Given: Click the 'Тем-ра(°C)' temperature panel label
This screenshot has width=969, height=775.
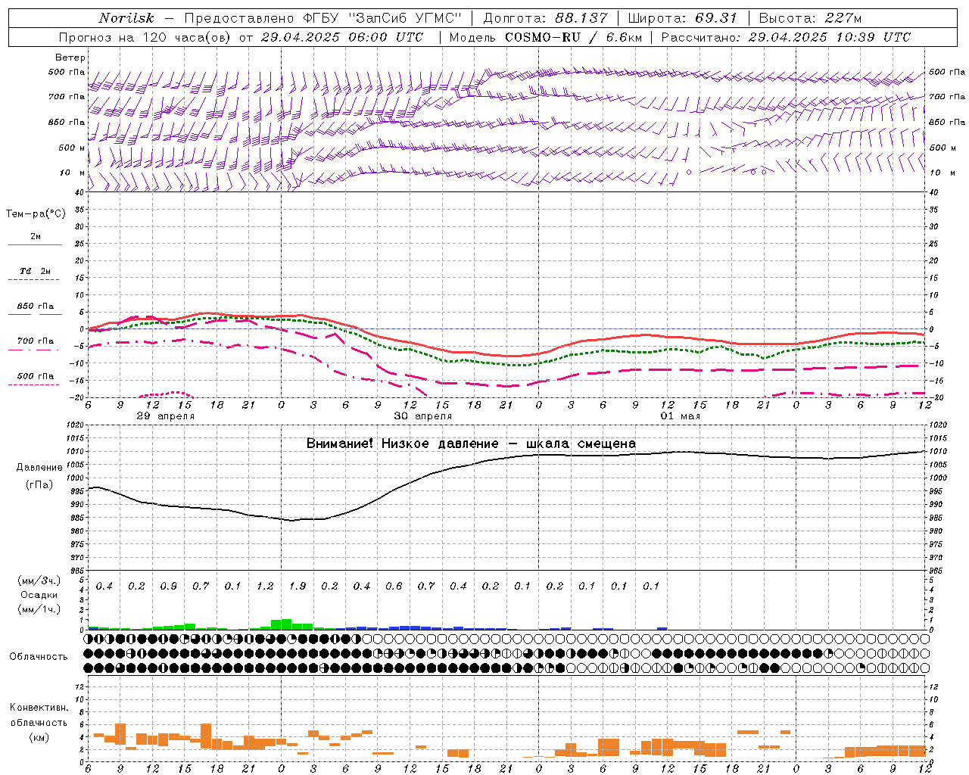Looking at the screenshot, I should 36,214.
